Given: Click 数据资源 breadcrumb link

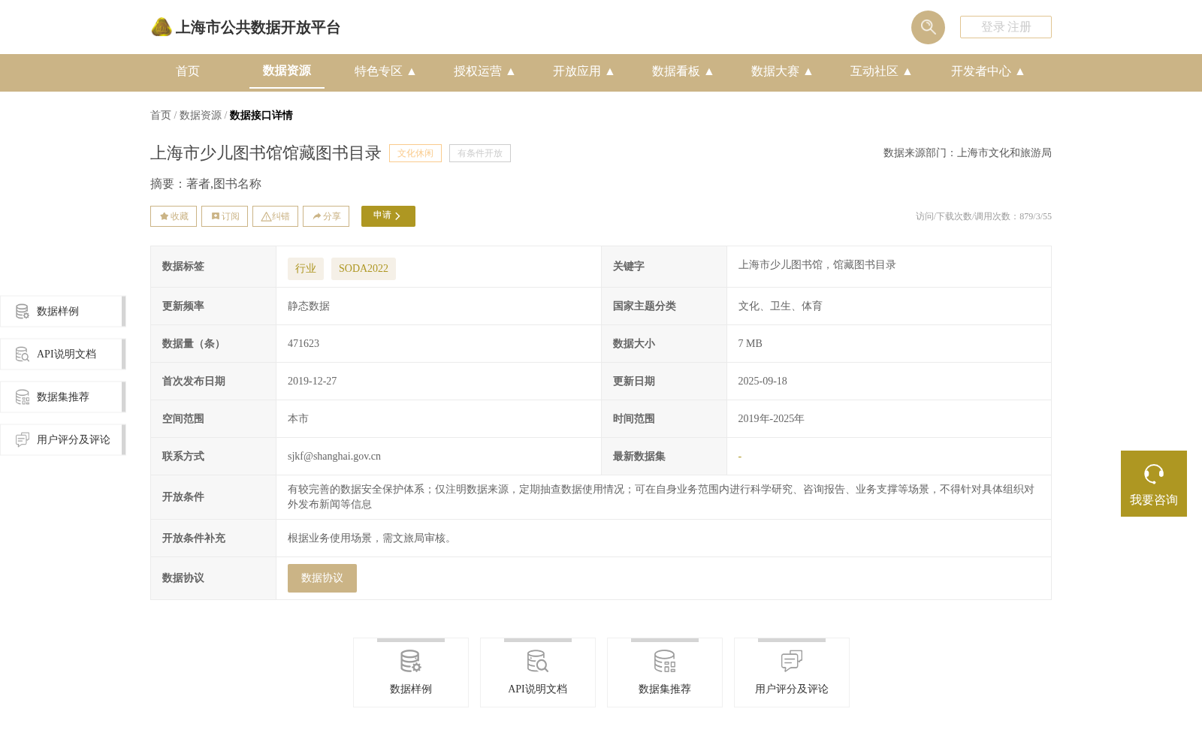Looking at the screenshot, I should pos(201,115).
